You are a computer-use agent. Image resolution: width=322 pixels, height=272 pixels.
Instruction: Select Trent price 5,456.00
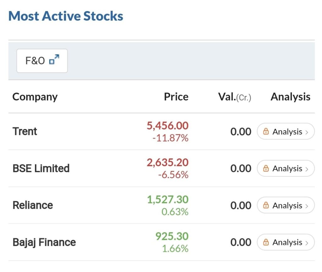pyautogui.click(x=168, y=126)
